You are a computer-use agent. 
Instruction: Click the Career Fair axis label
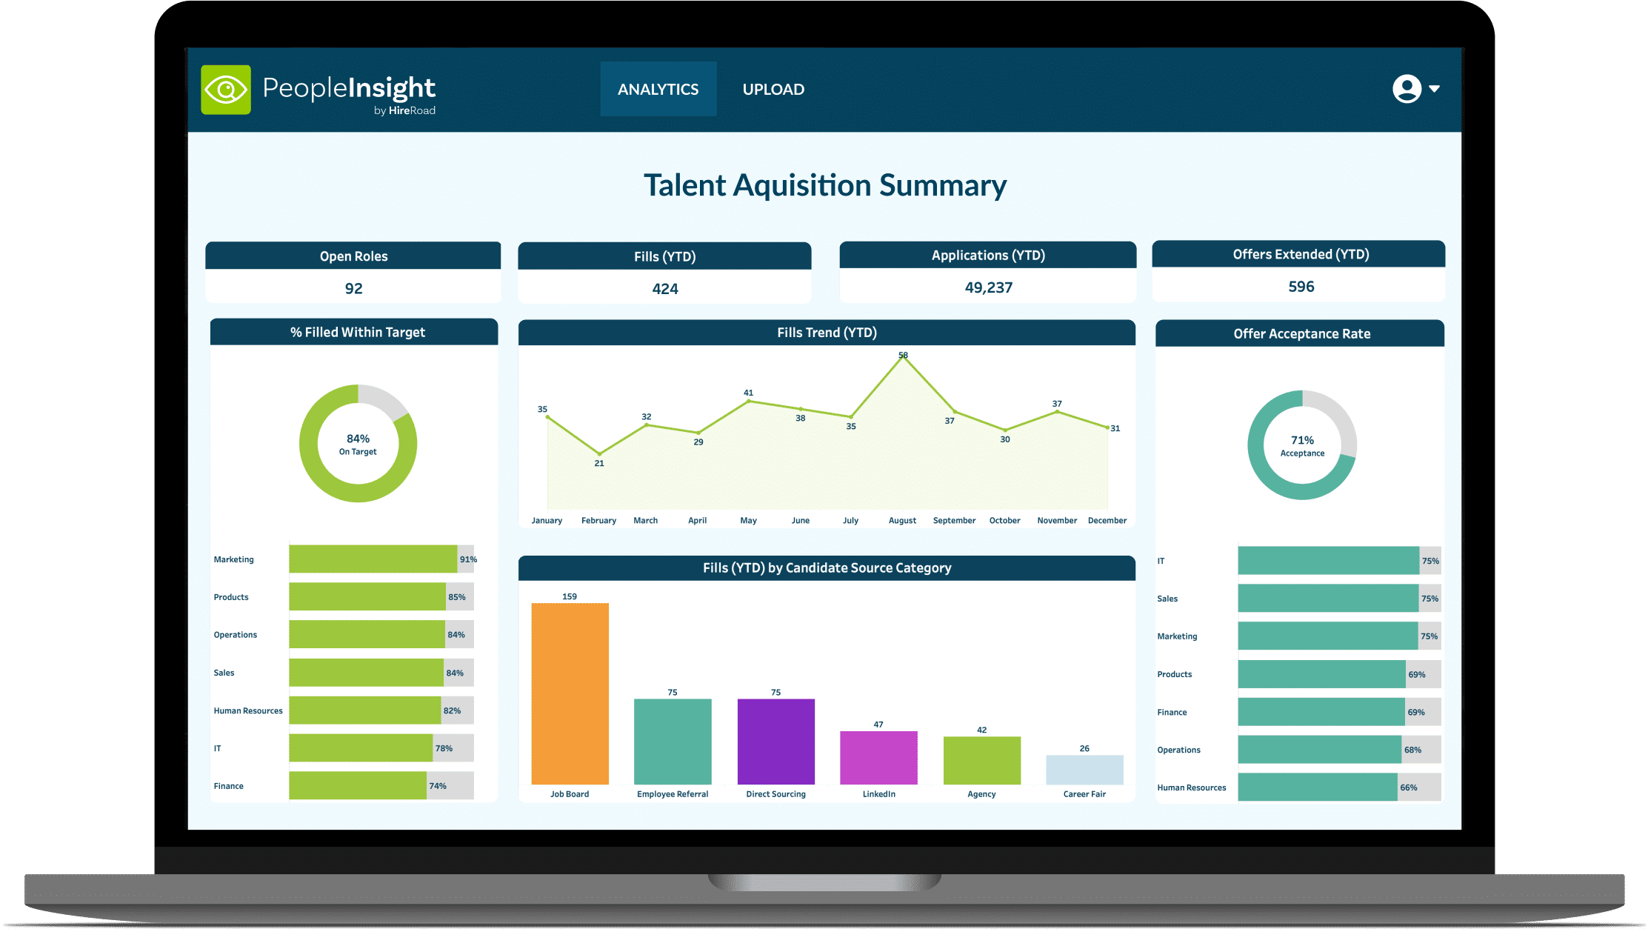[1084, 794]
